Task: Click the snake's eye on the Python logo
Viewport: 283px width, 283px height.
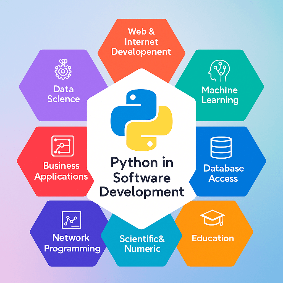Action: (133, 97)
